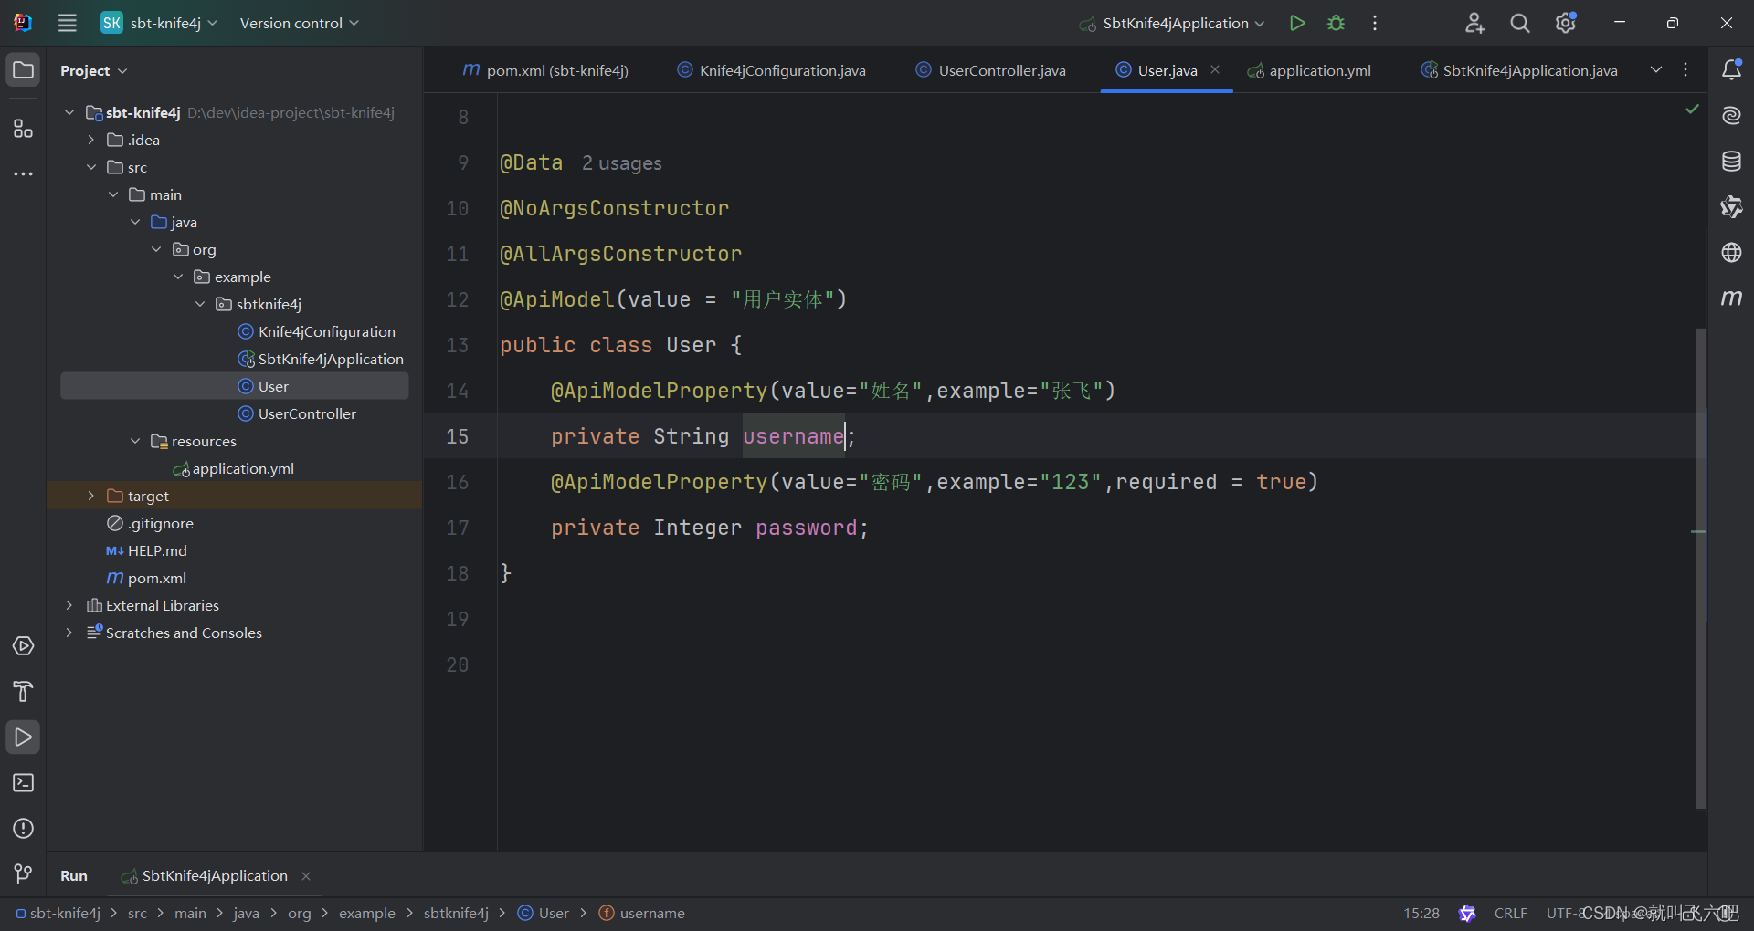Open the Database tool window
Image resolution: width=1754 pixels, height=931 pixels.
(1733, 161)
